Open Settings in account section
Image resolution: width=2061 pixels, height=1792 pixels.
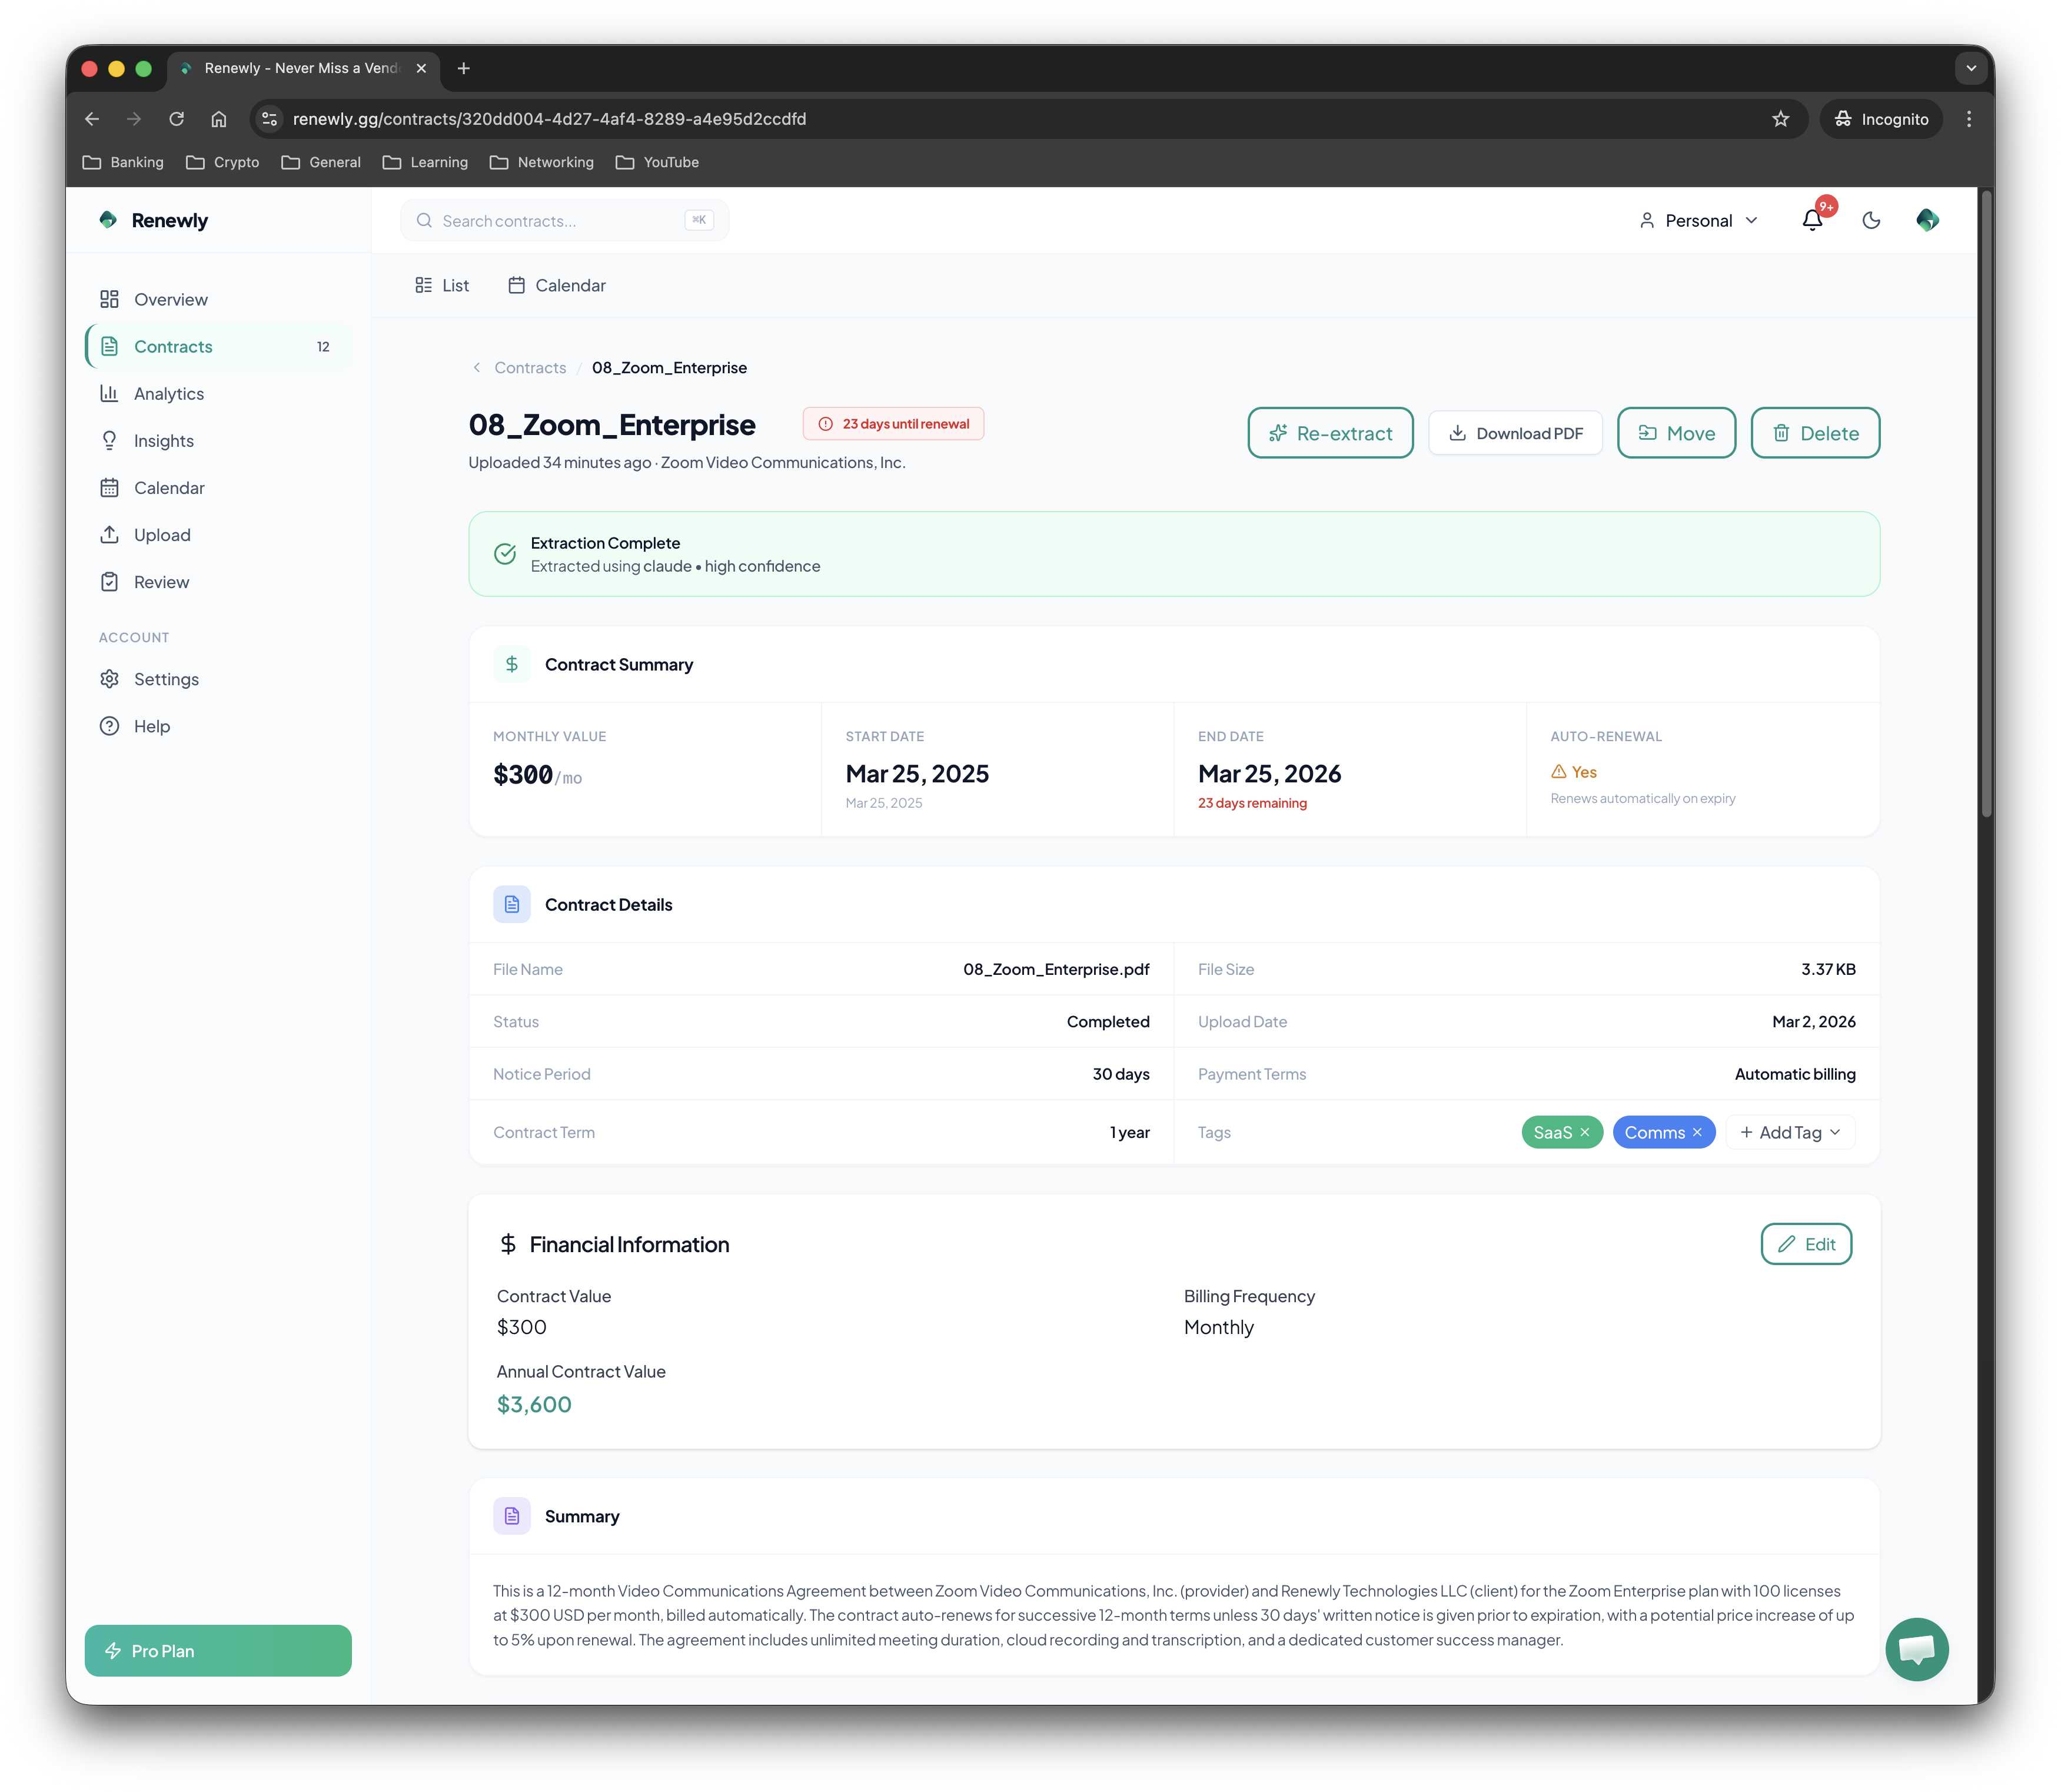[166, 679]
